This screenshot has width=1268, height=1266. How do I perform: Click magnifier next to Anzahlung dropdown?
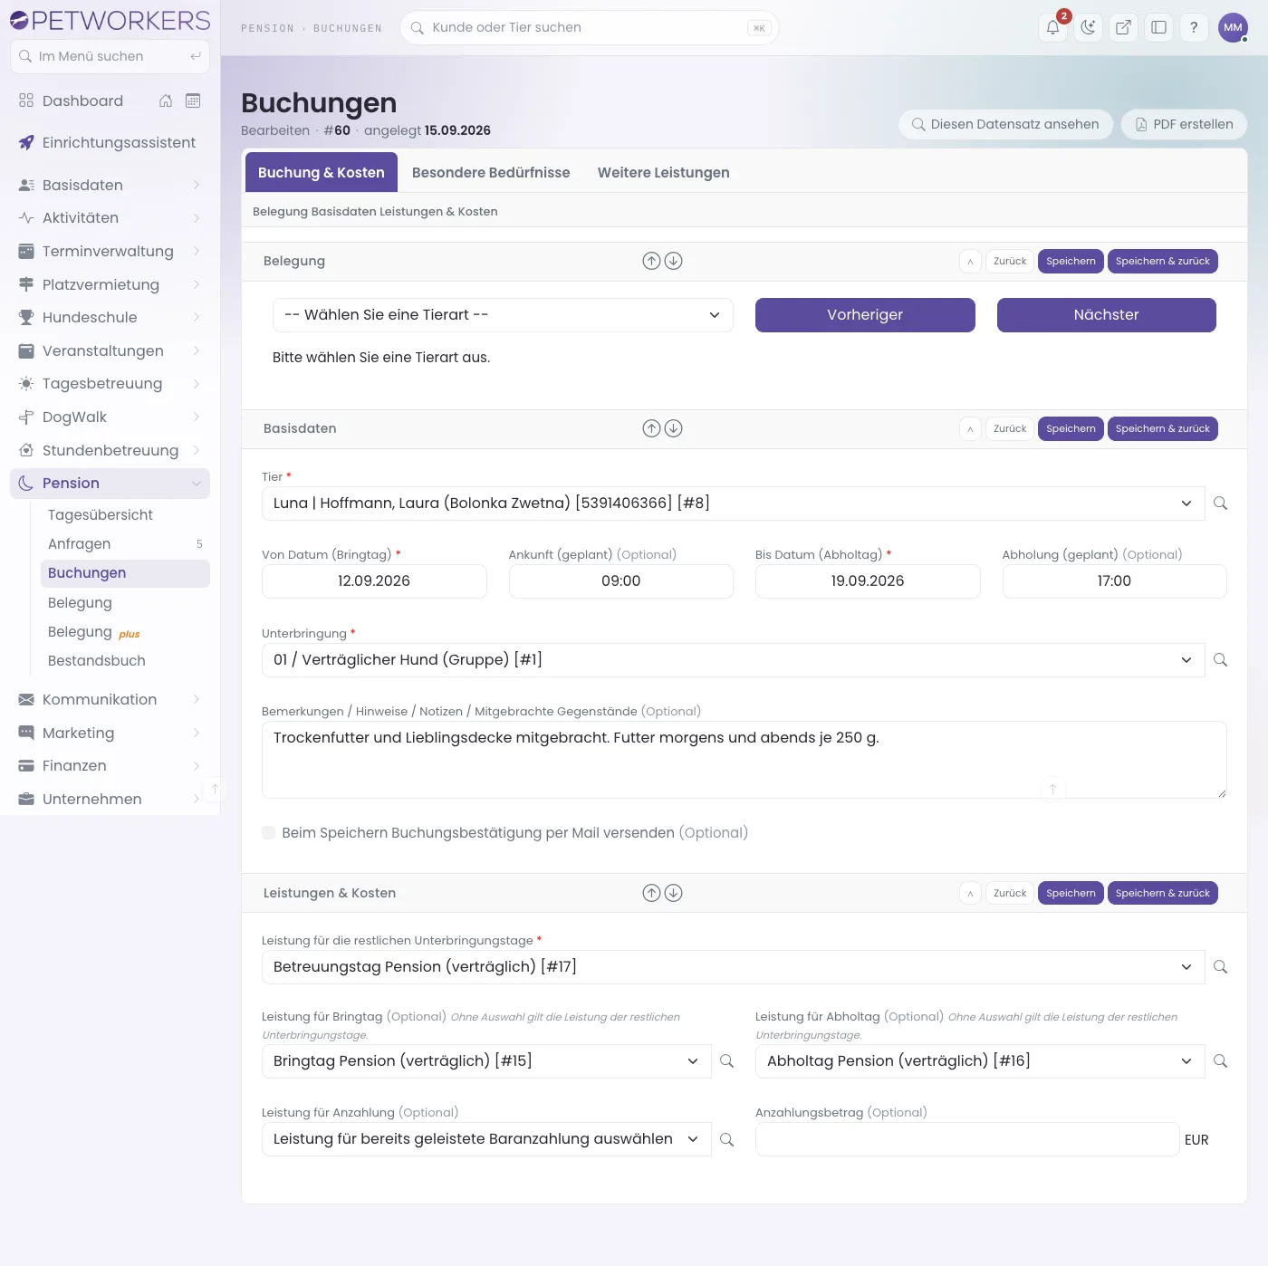[x=726, y=1139]
